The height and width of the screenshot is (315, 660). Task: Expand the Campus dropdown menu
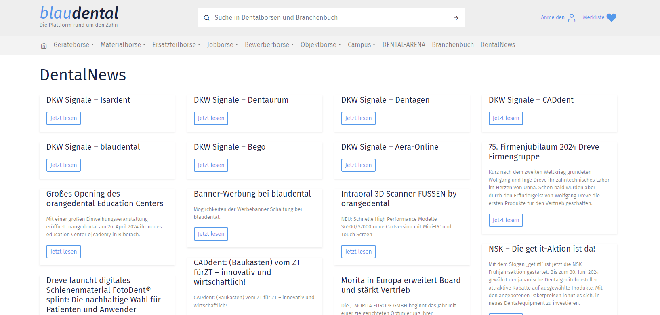coord(362,45)
